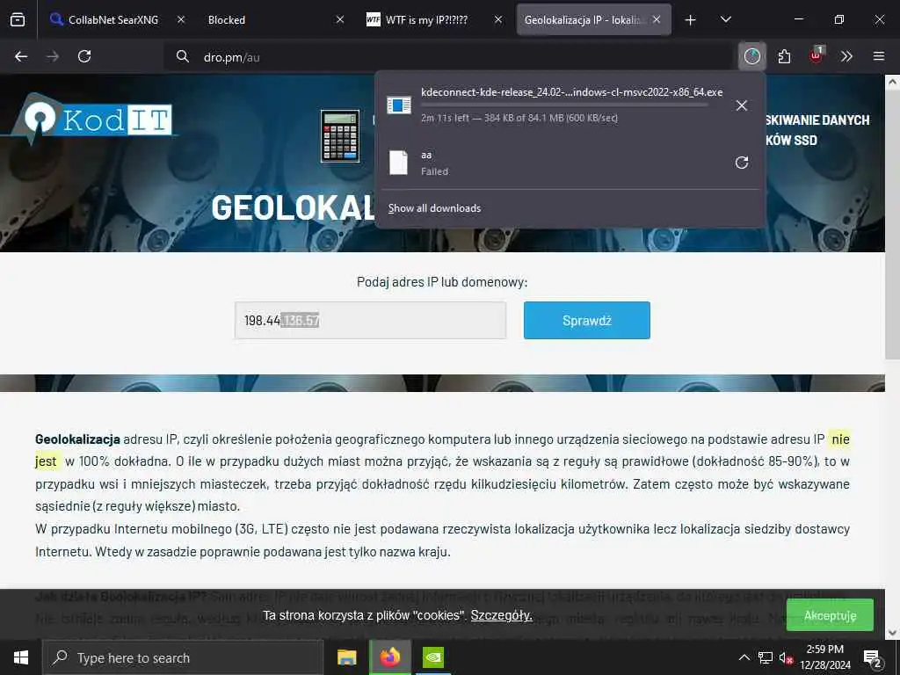Open network status tray icon
Image resolution: width=900 pixels, height=675 pixels.
click(766, 657)
